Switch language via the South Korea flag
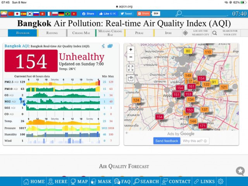The height and width of the screenshot is (186, 248). [30, 14]
